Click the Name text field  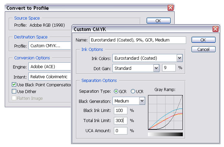138,40
